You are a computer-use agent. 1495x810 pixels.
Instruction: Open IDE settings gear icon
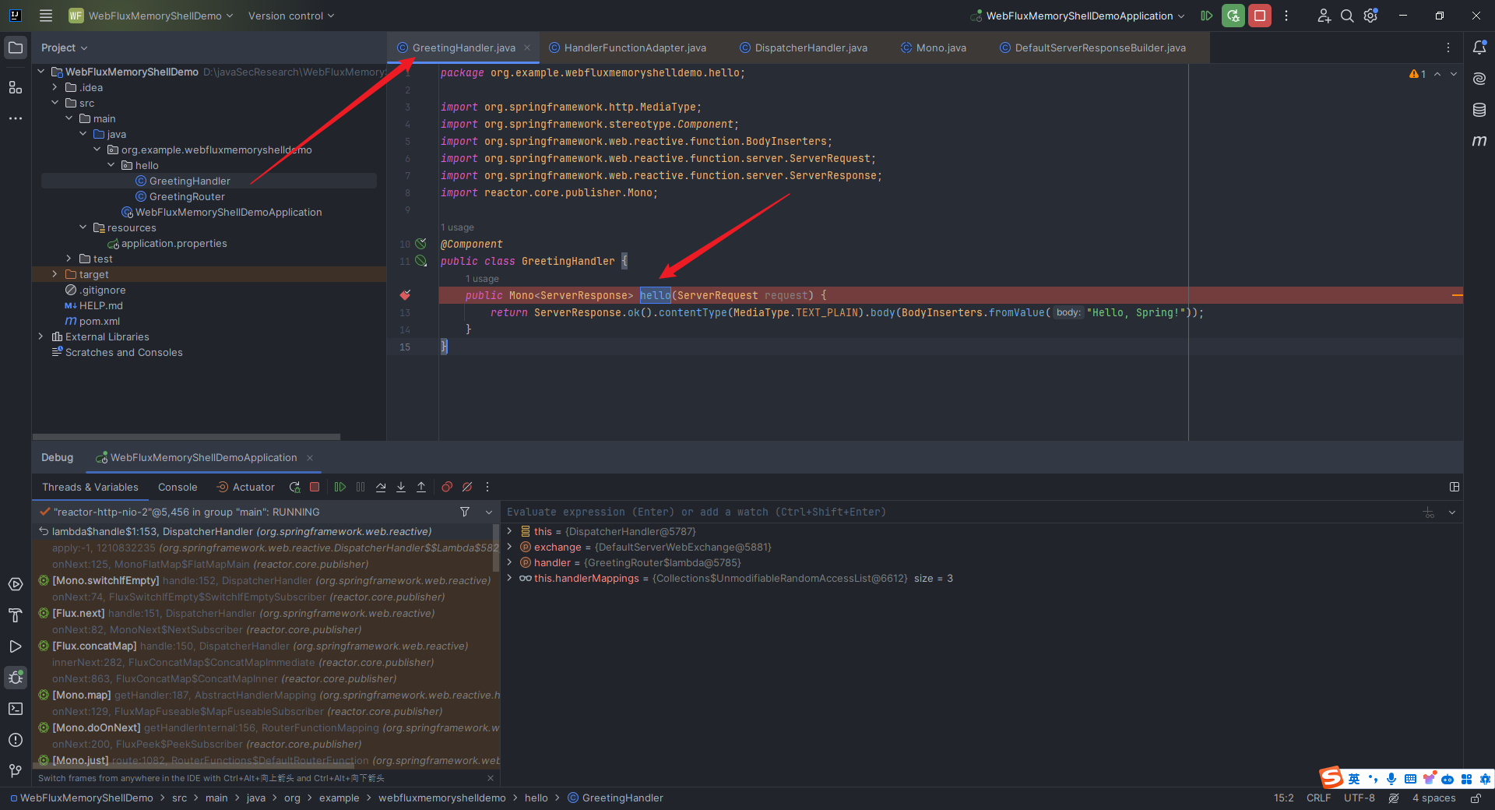click(1371, 16)
